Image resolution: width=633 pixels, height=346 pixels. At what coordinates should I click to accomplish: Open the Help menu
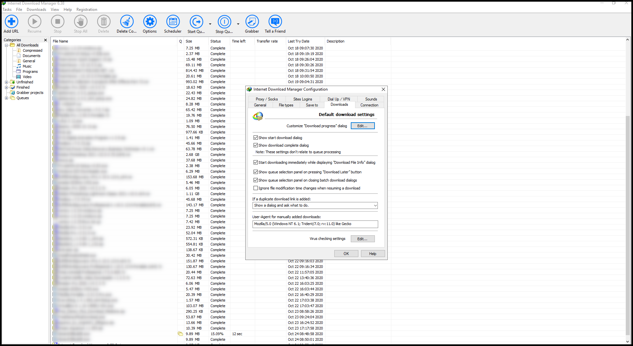pos(68,10)
